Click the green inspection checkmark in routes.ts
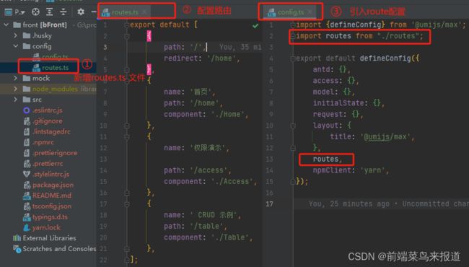Viewport: 469px width, 267px height. (x=255, y=25)
